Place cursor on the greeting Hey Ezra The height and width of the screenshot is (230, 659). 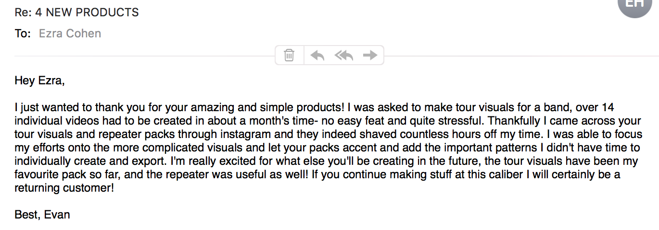point(39,80)
